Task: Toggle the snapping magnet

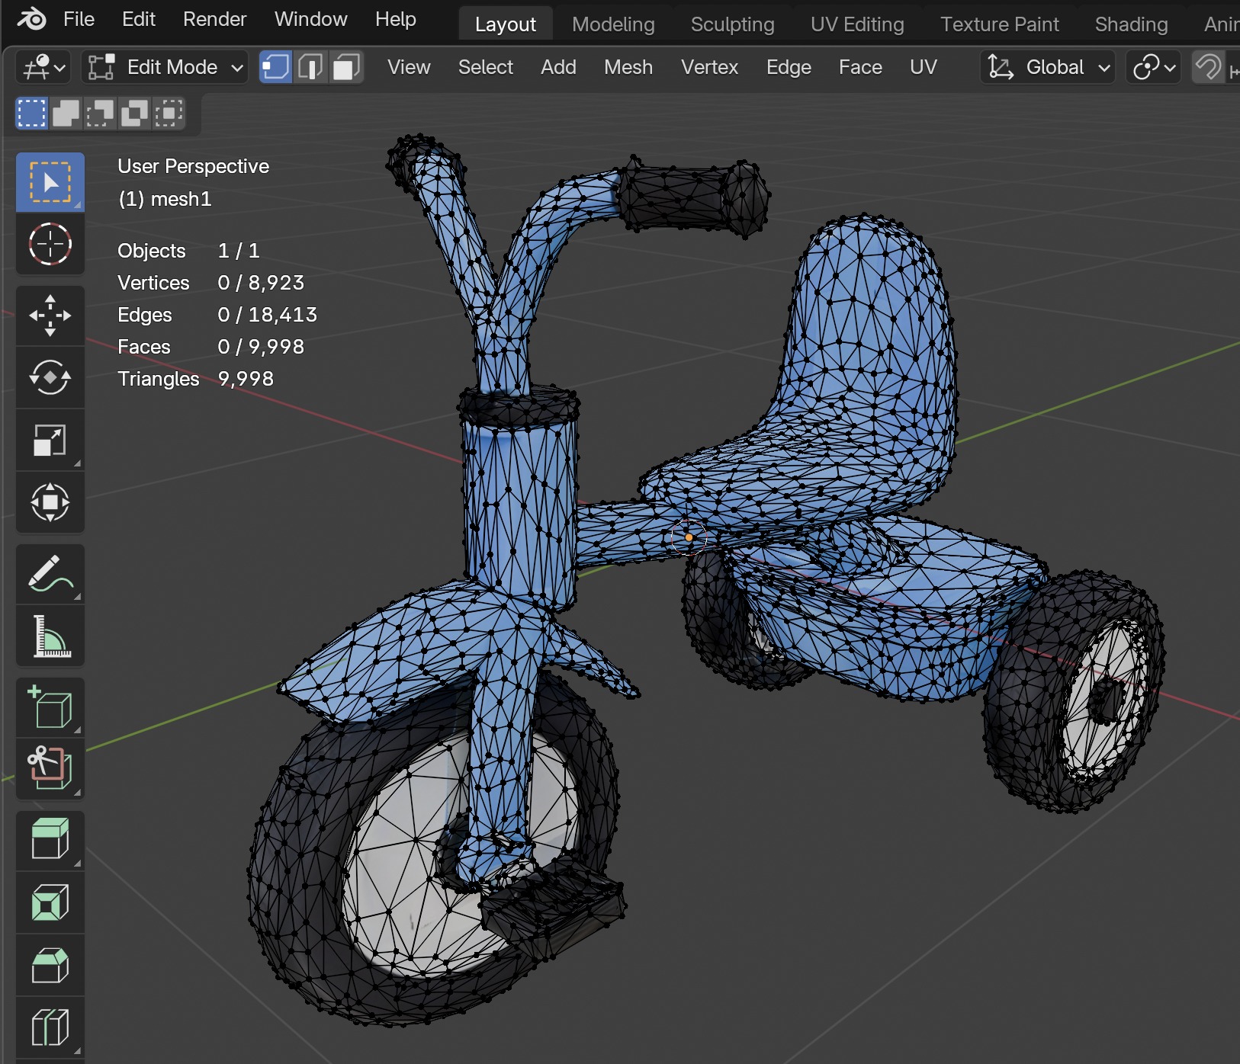Action: click(x=1208, y=68)
